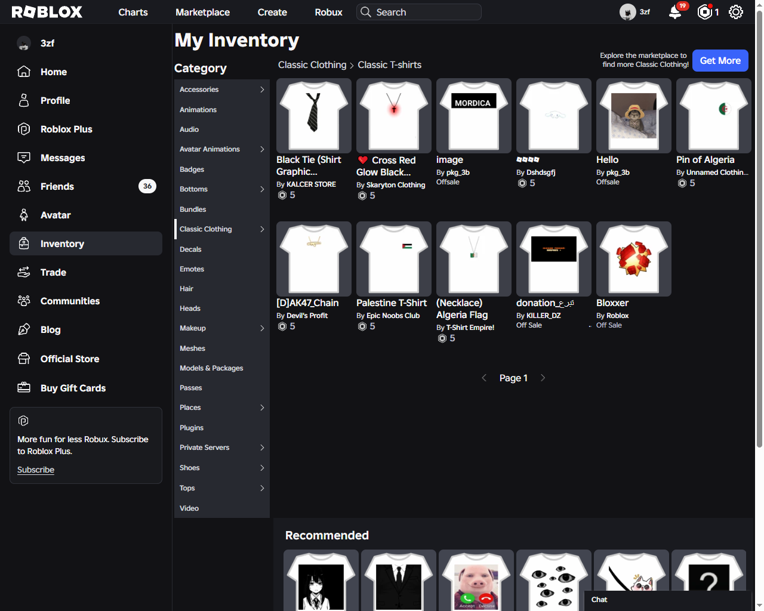
Task: Open the Hello cat shirt thumbnail
Action: 634,116
